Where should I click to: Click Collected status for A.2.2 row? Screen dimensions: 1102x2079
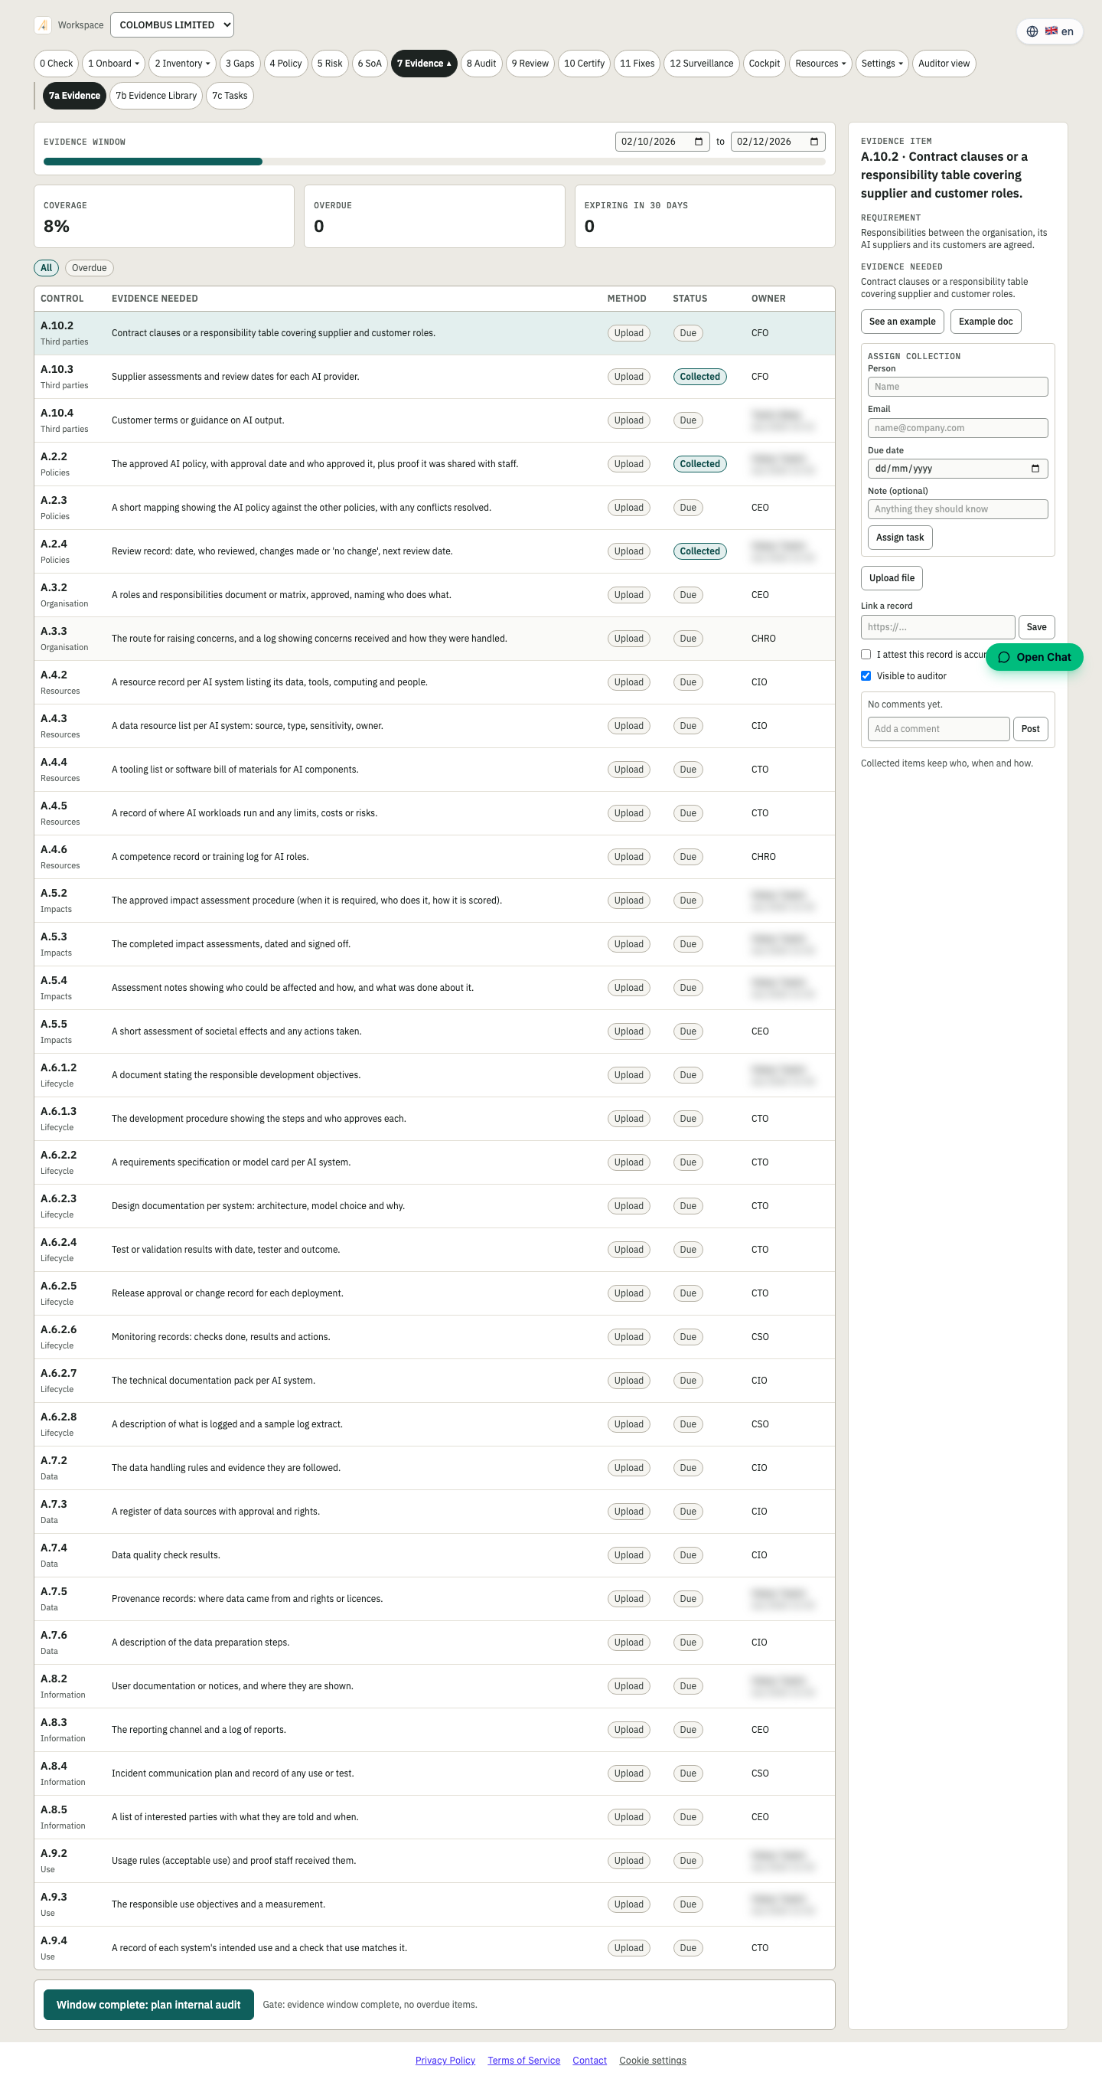pyautogui.click(x=699, y=464)
